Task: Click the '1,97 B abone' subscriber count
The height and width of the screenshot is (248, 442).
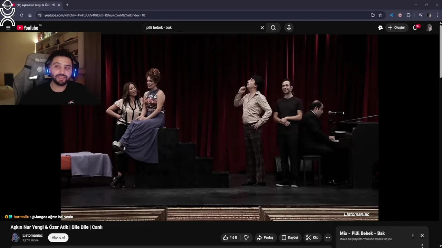Action: click(30, 240)
